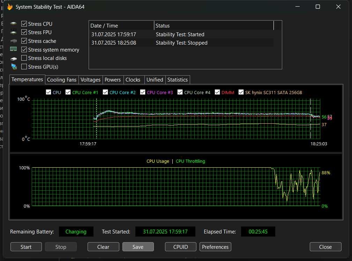
Task: Select the Temperatures tab
Action: 27,79
